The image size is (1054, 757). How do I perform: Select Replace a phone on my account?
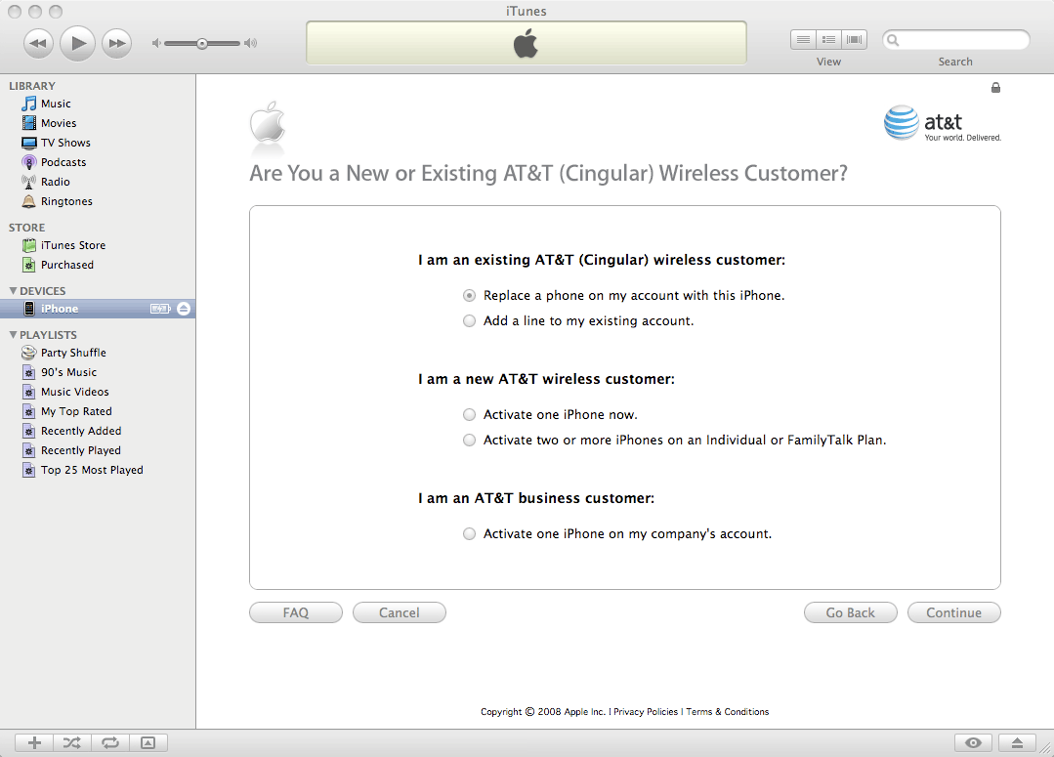tap(469, 296)
